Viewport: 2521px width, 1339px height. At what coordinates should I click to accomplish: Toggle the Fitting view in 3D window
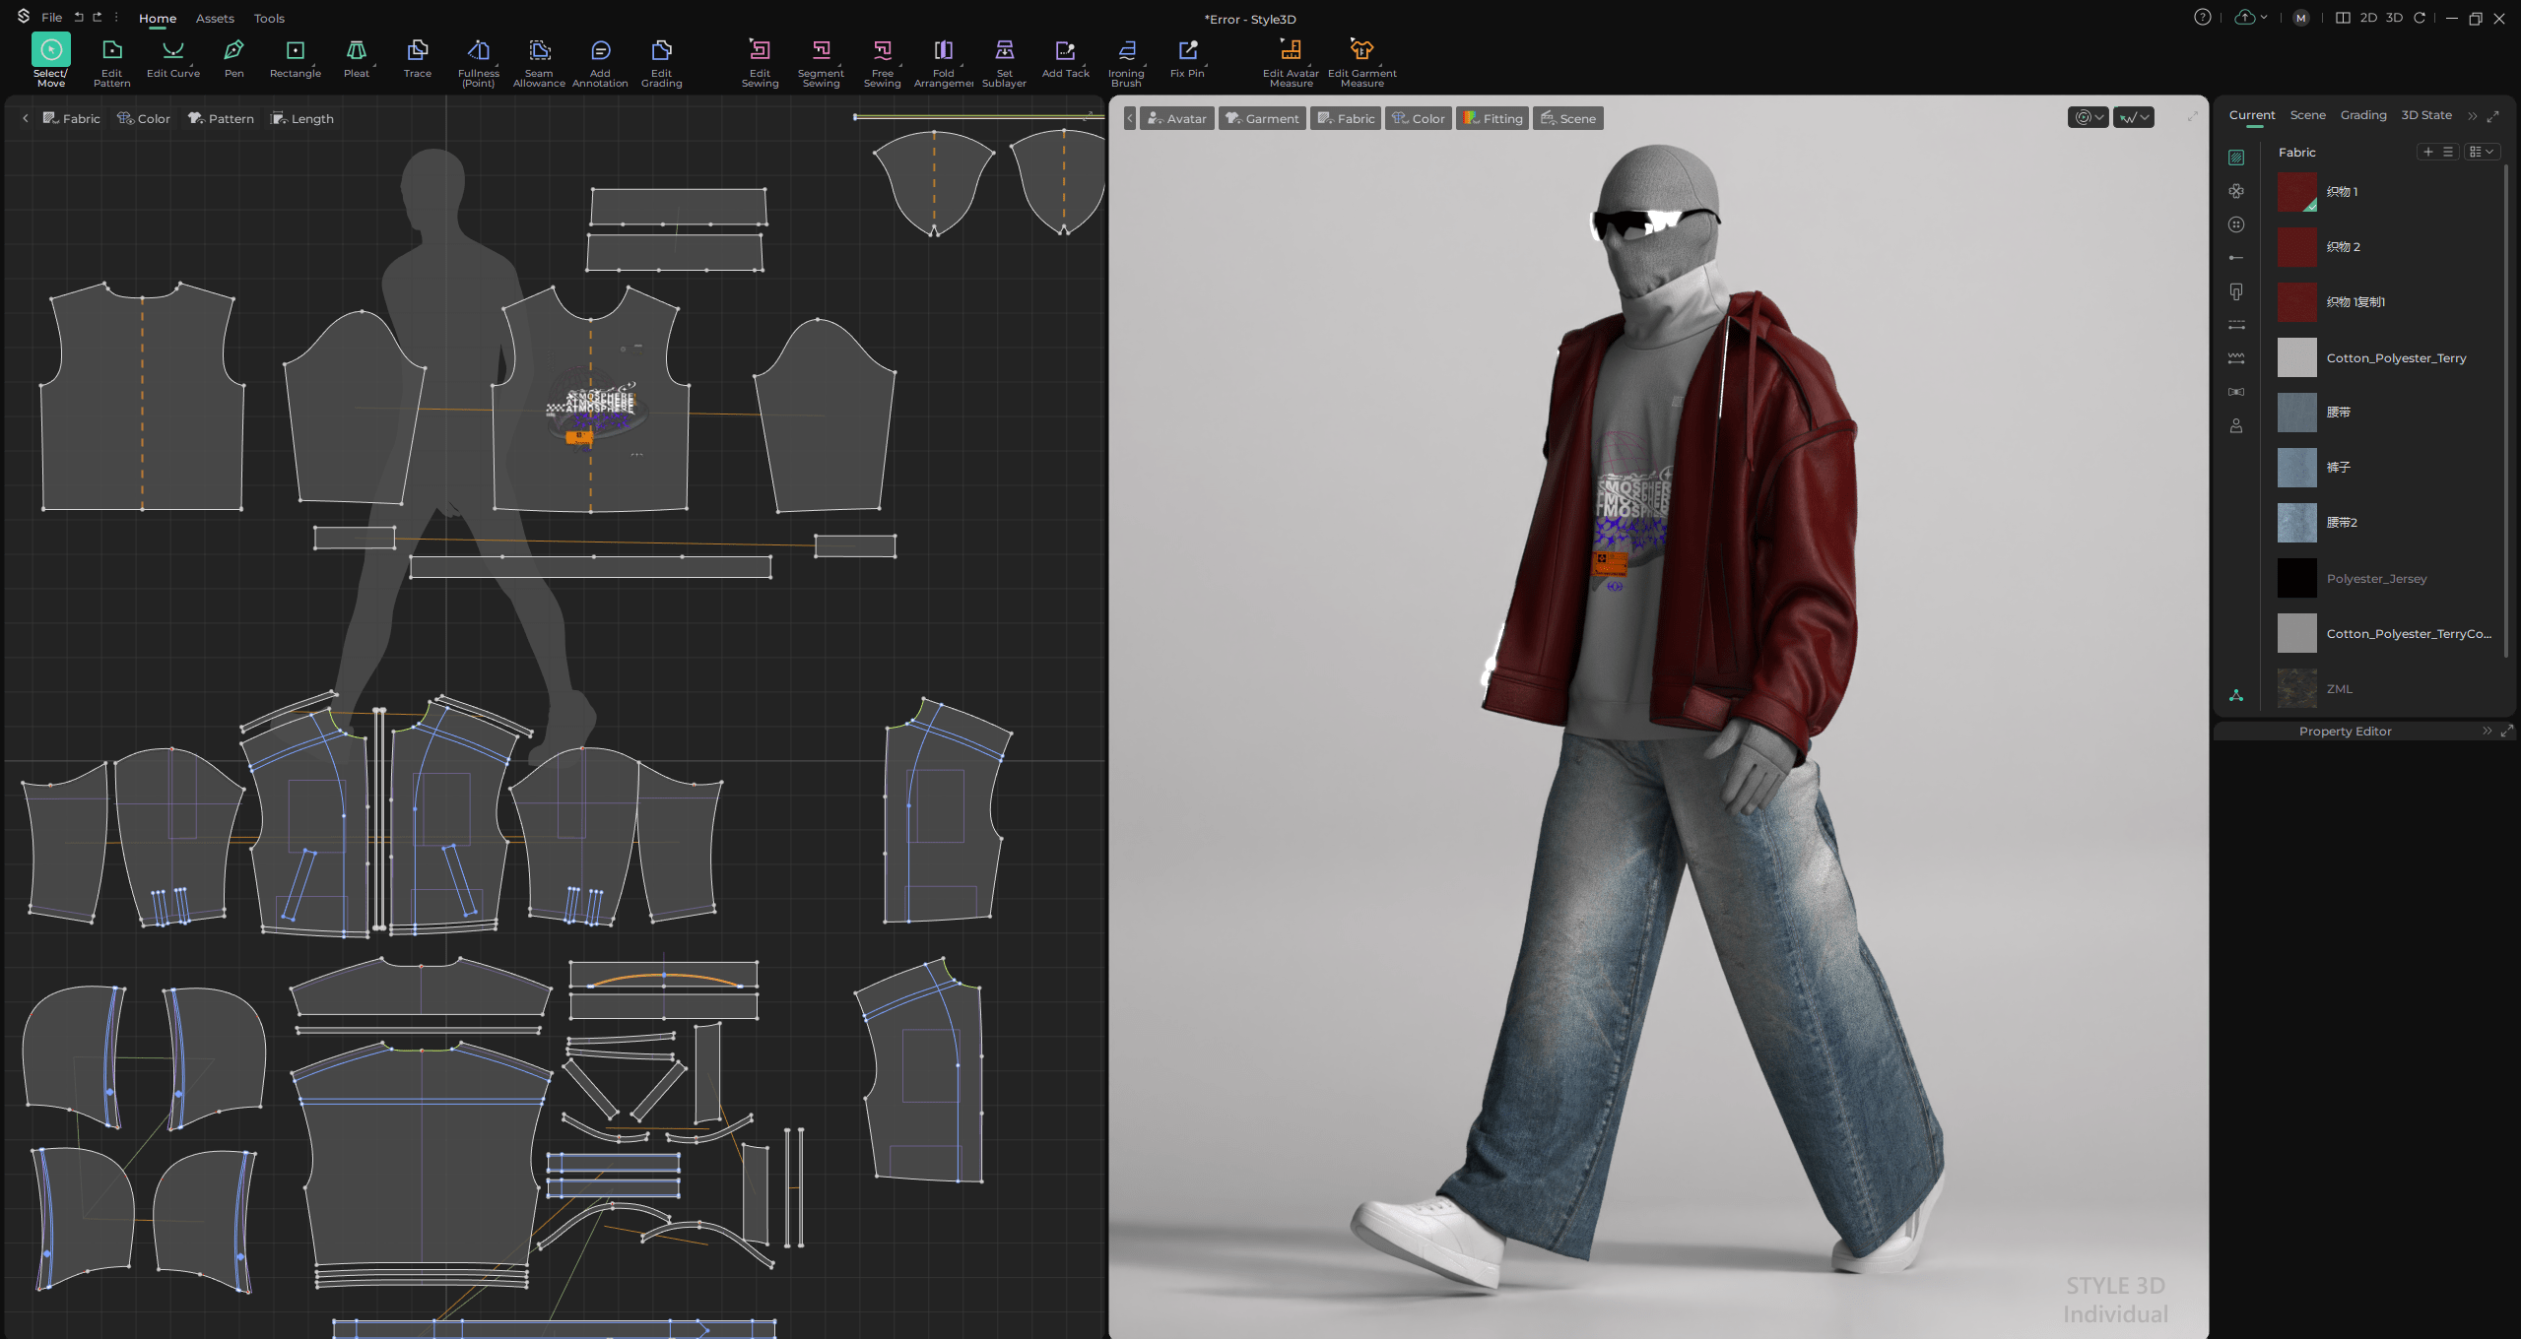click(1493, 118)
